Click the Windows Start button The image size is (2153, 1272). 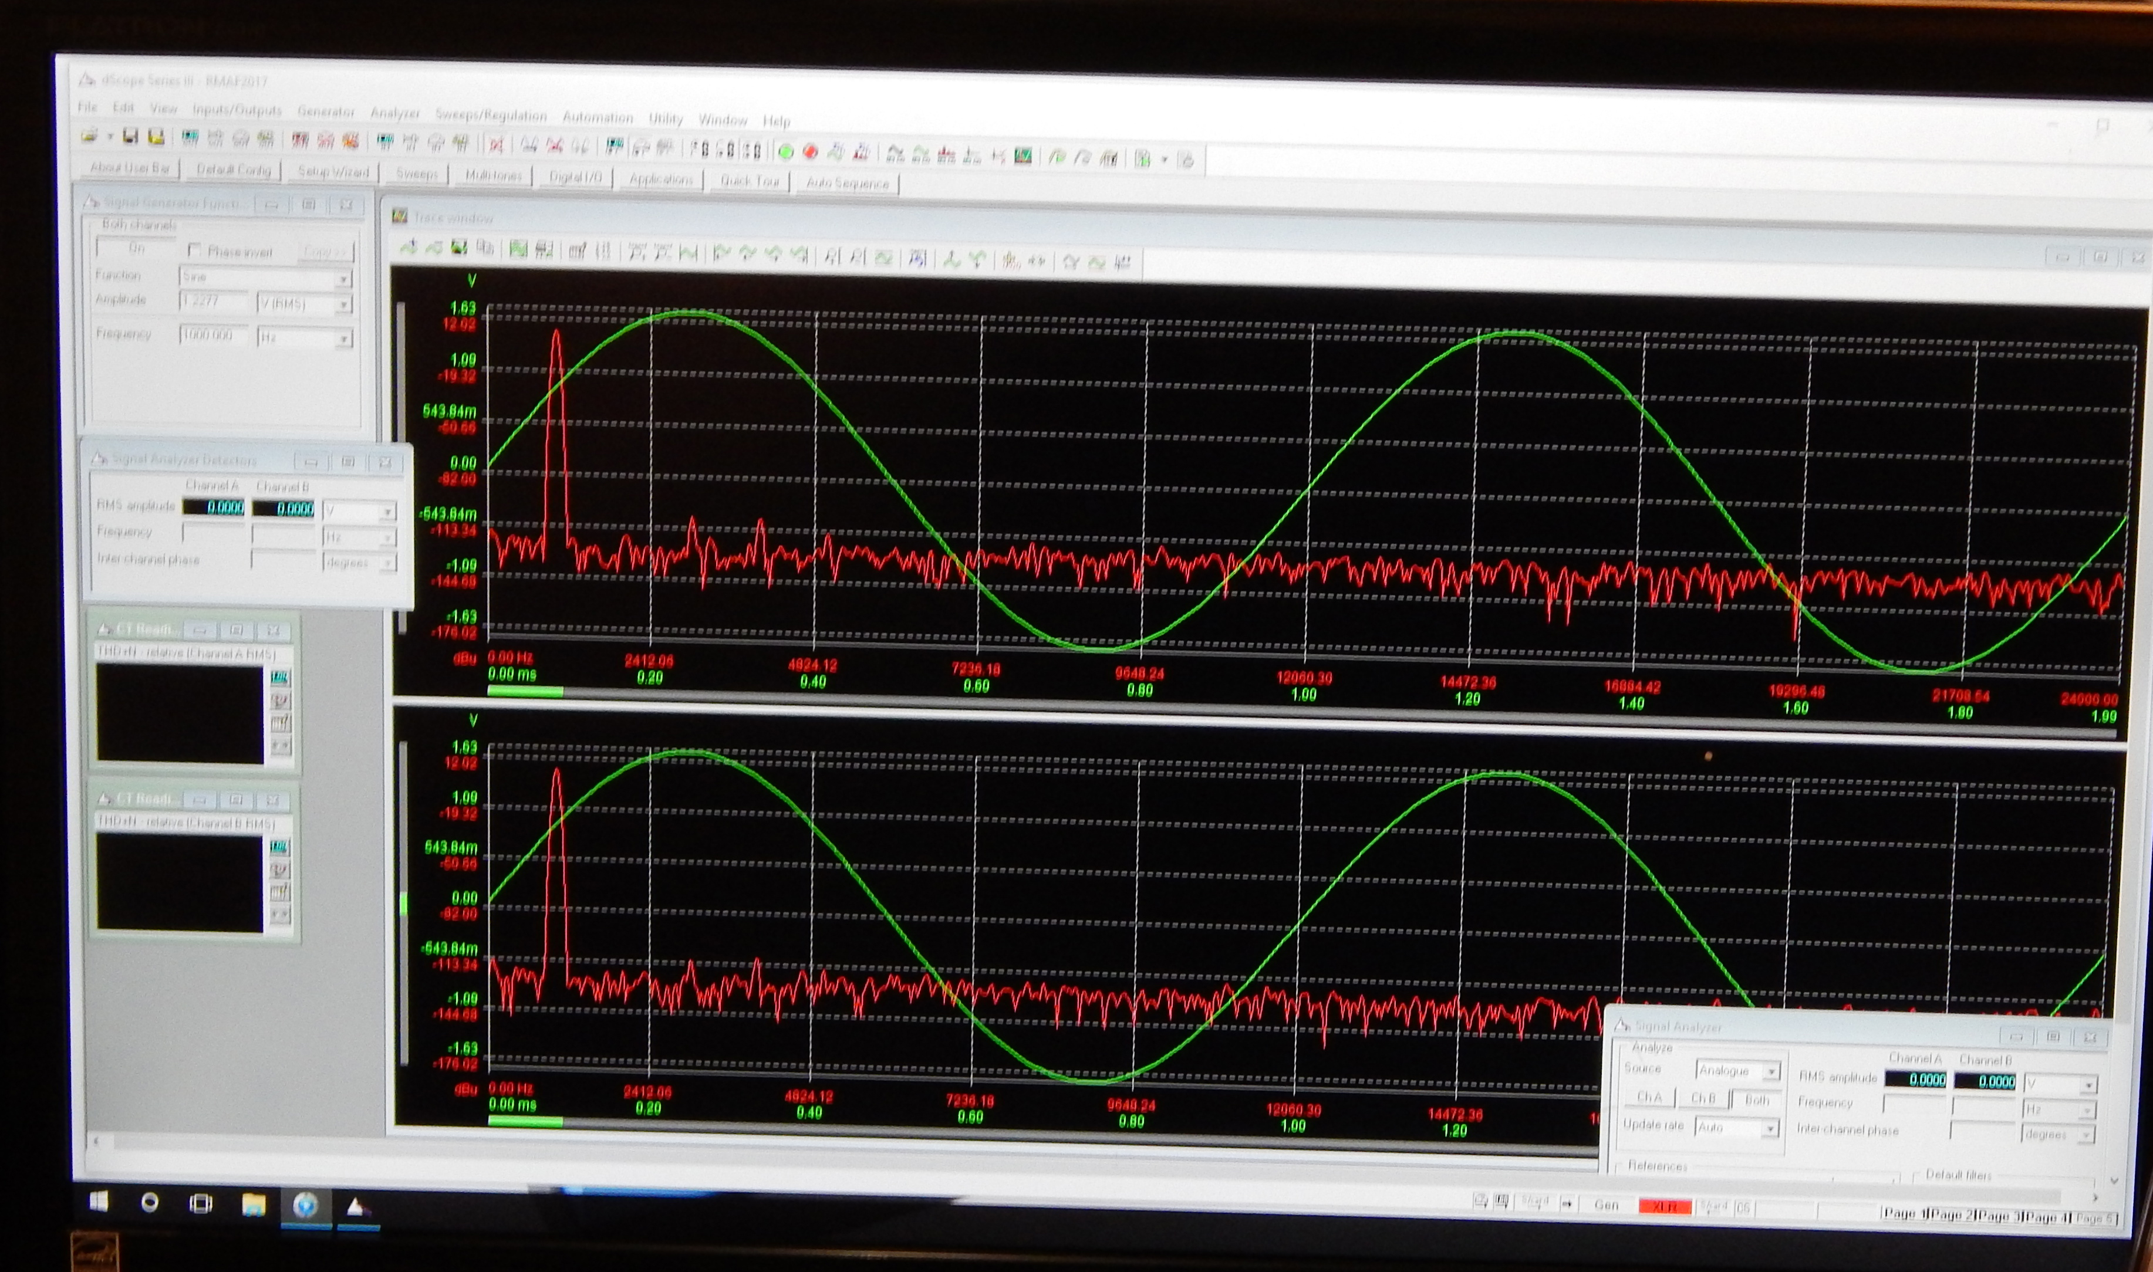pos(99,1201)
